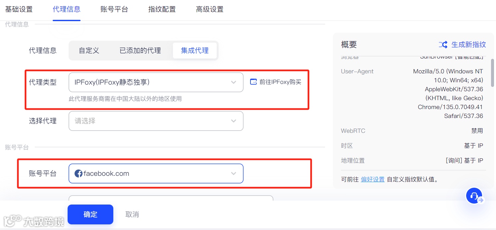Screen dimensions: 496x230
Task: Click the partially visible input field below 账号平台
Action: click(171, 198)
